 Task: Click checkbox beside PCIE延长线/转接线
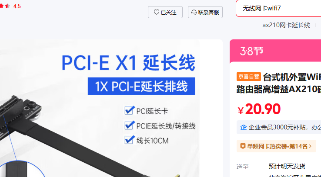coord(129,125)
